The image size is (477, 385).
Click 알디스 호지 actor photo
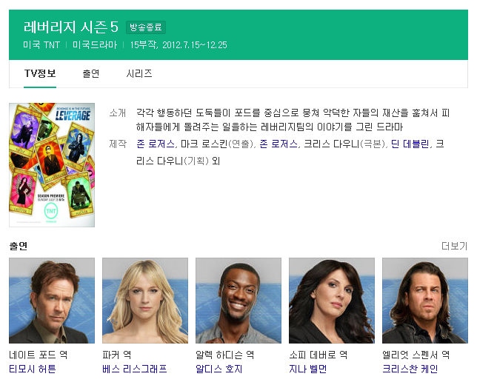pyautogui.click(x=238, y=301)
